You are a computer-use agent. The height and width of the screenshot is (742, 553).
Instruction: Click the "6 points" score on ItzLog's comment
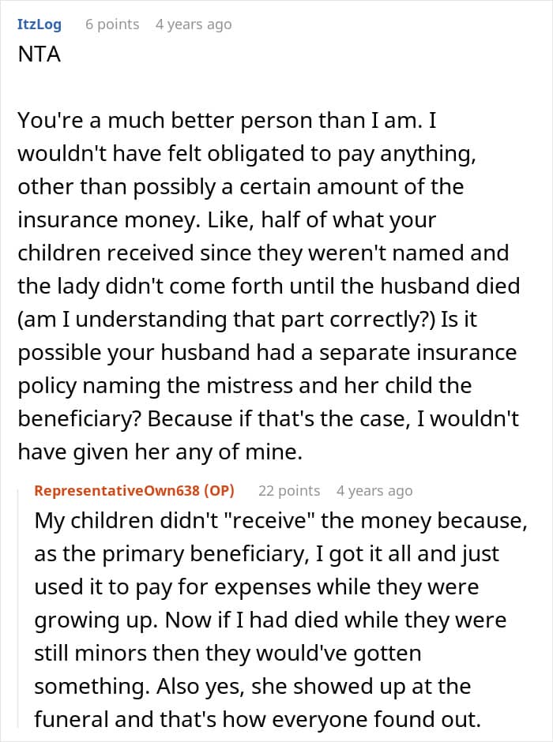coord(111,24)
